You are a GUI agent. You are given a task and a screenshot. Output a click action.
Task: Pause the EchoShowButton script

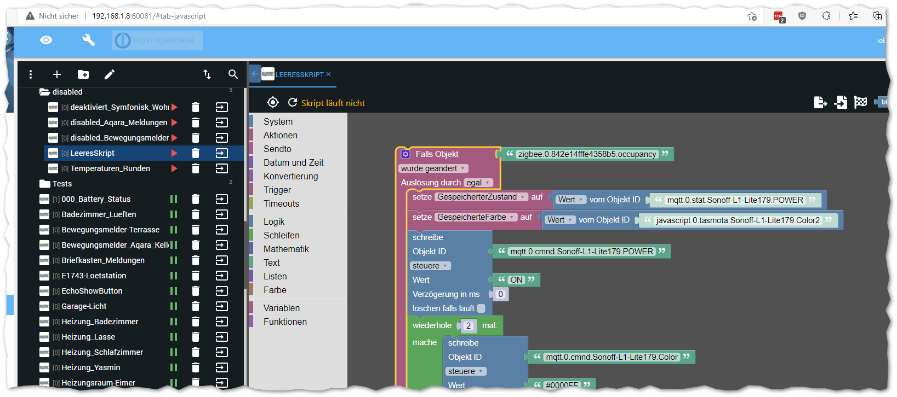174,291
